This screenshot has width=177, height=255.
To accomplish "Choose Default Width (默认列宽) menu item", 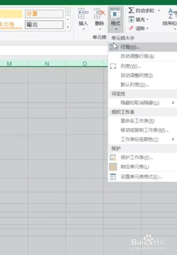I will click(143, 85).
